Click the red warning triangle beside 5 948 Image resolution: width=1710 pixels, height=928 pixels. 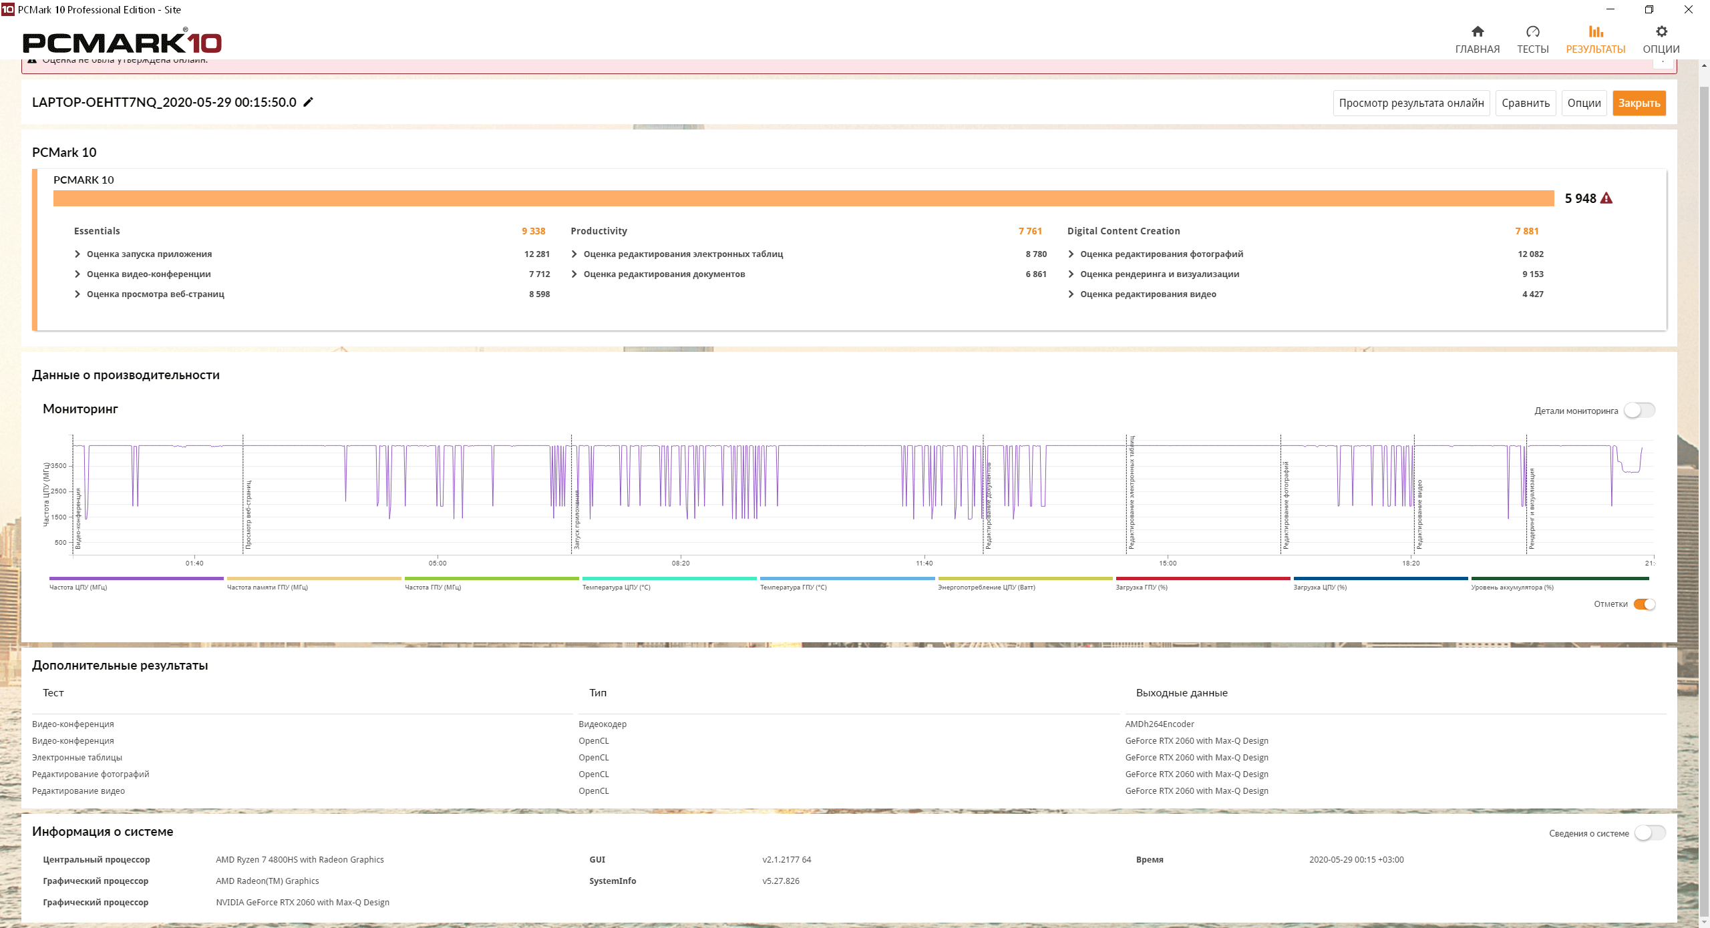click(x=1606, y=198)
